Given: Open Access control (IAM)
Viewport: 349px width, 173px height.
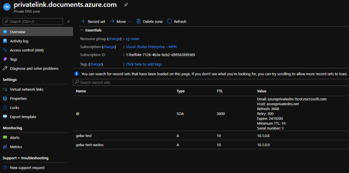Looking at the screenshot, I should (x=27, y=50).
